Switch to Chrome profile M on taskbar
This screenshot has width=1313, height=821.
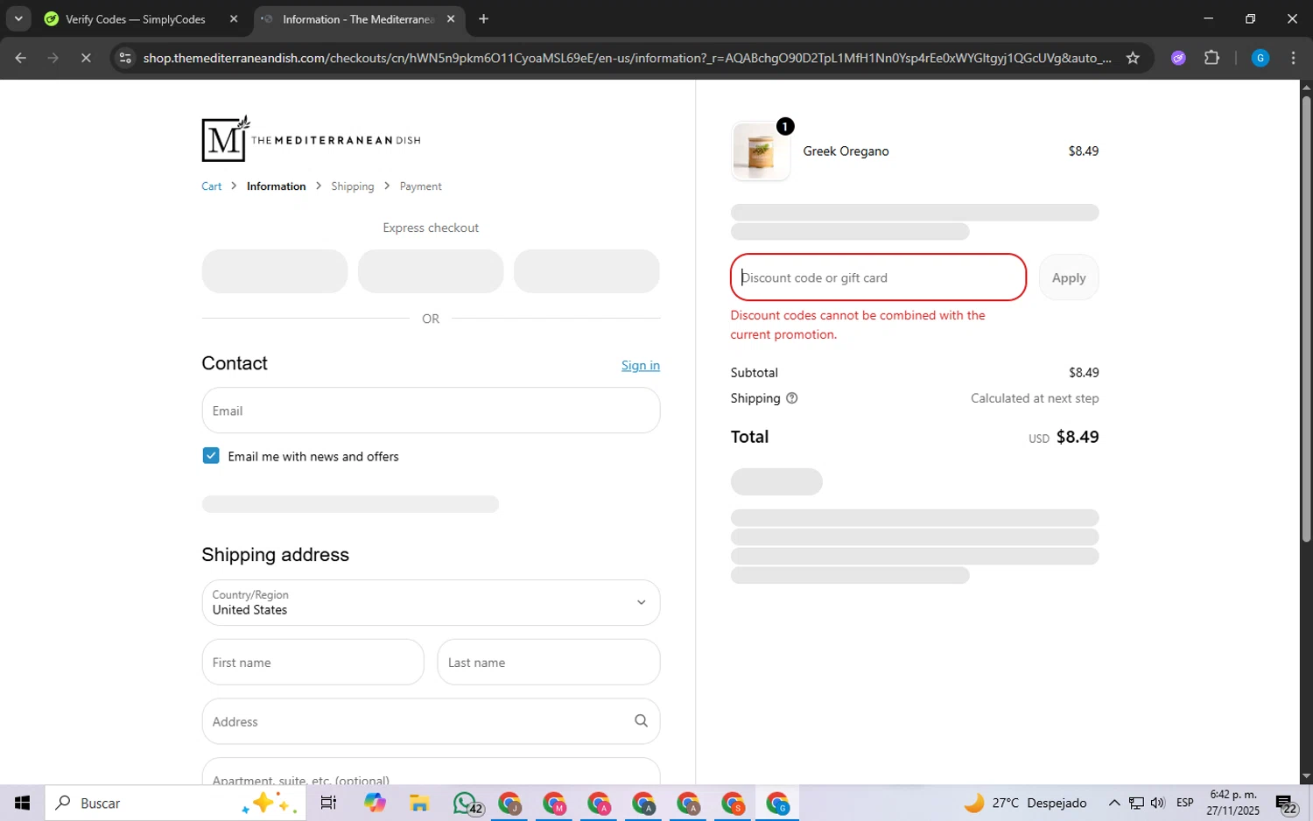pyautogui.click(x=554, y=803)
